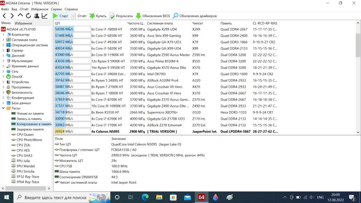Open the Задержка памяти test
361x203 pixels.
click(28, 129)
